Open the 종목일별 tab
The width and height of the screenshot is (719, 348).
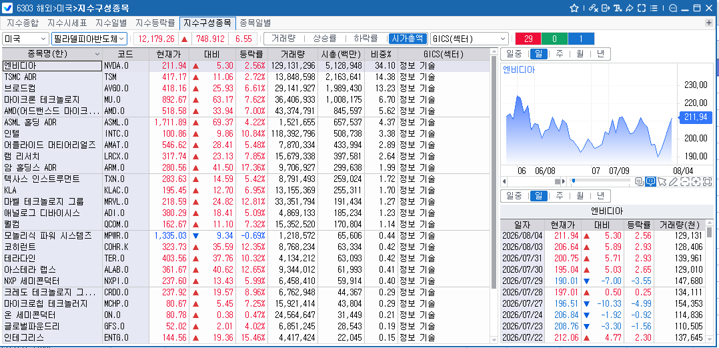click(255, 23)
